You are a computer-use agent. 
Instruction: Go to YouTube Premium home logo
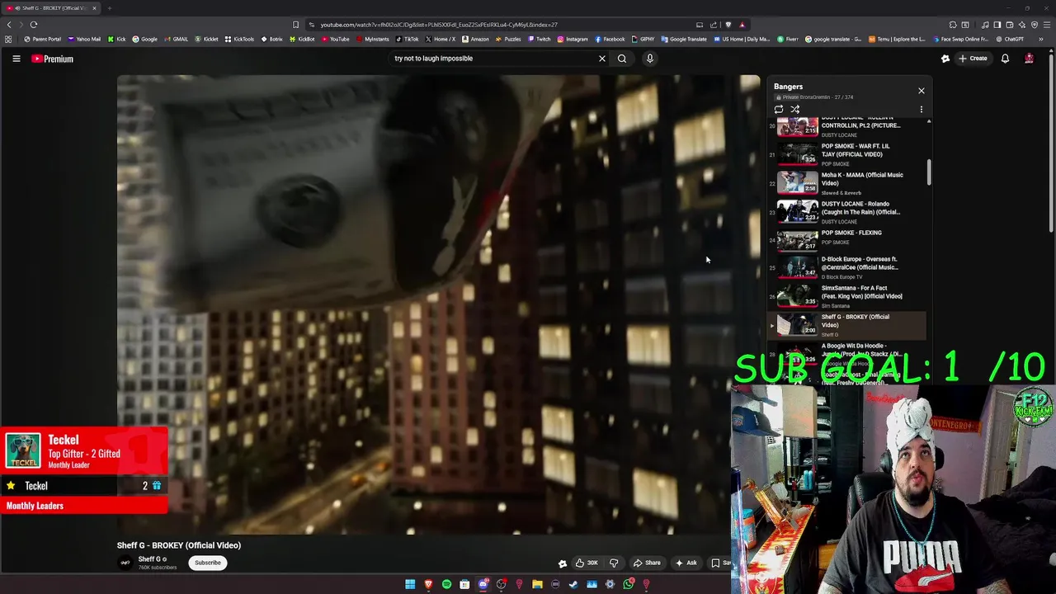[x=53, y=59]
